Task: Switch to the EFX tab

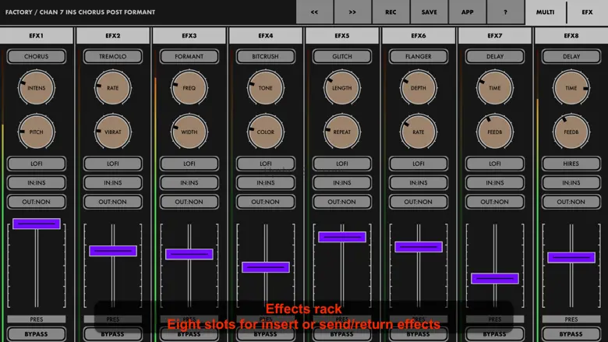Action: pos(586,12)
